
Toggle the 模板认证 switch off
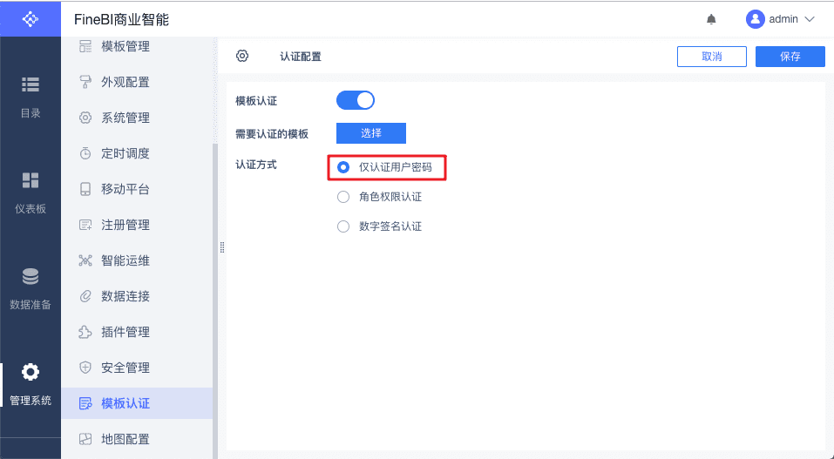click(x=356, y=100)
